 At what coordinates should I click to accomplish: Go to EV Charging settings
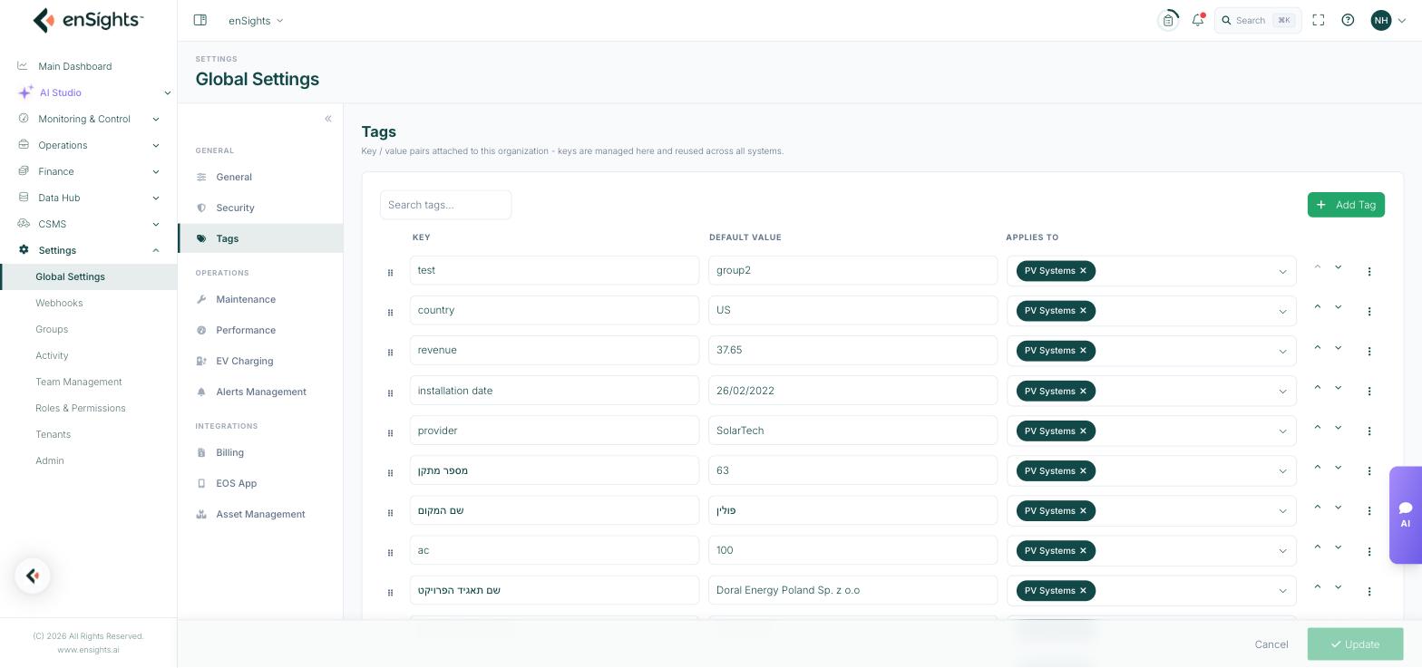[260, 361]
